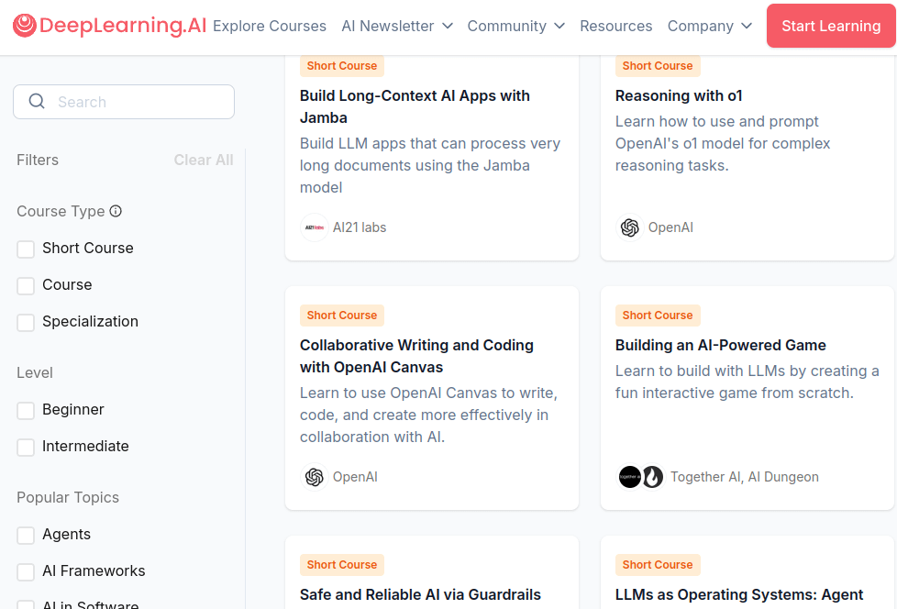Screen dimensions: 897x609
Task: Focus the Search input field
Action: tap(138, 102)
